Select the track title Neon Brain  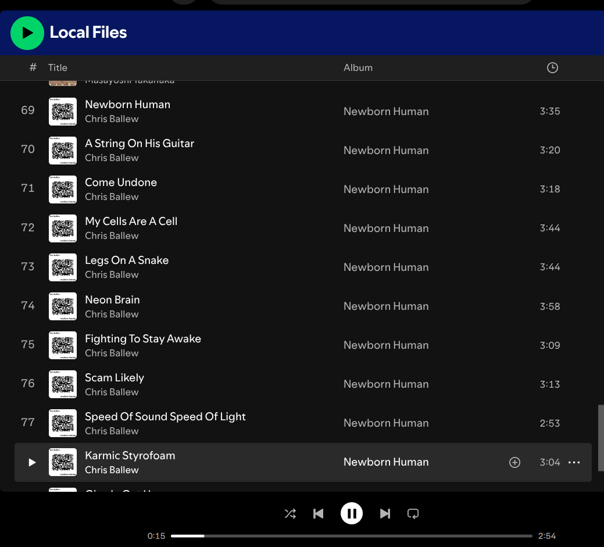click(x=112, y=300)
